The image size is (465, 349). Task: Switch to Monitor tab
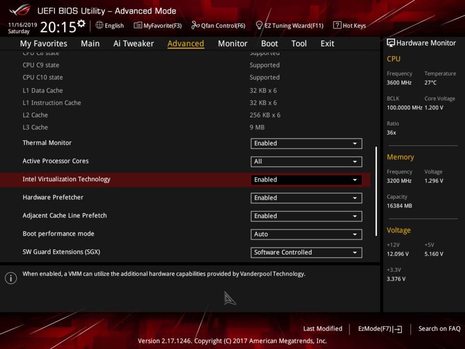pyautogui.click(x=232, y=44)
